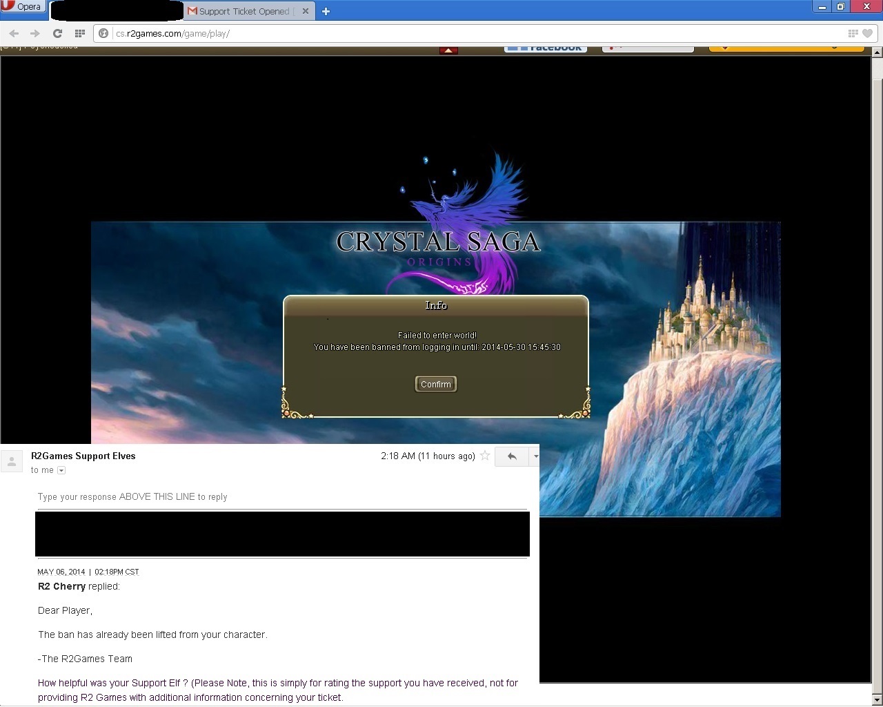Click the sender name R2Games Support Elves
883x707 pixels.
83,456
